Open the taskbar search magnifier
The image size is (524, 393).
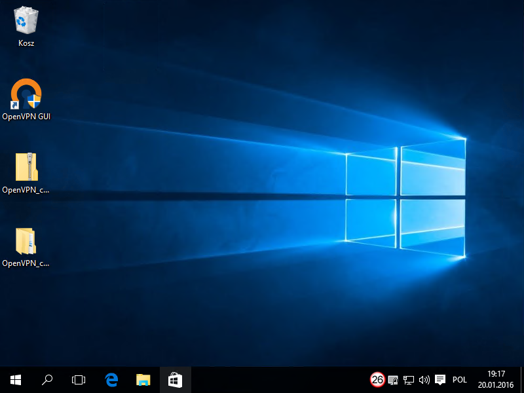[x=47, y=380]
